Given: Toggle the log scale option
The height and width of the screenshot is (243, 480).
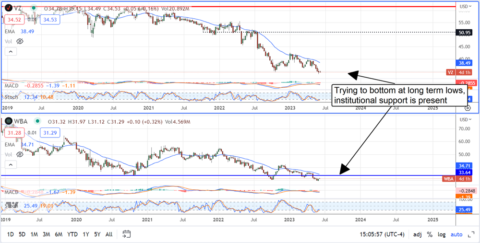Looking at the screenshot, I should tap(441, 234).
